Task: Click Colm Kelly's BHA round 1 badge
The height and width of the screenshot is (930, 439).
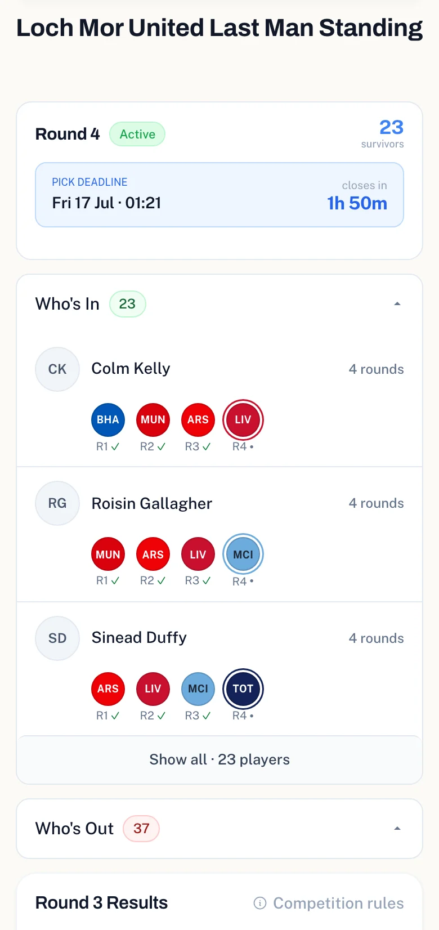Action: (x=108, y=420)
